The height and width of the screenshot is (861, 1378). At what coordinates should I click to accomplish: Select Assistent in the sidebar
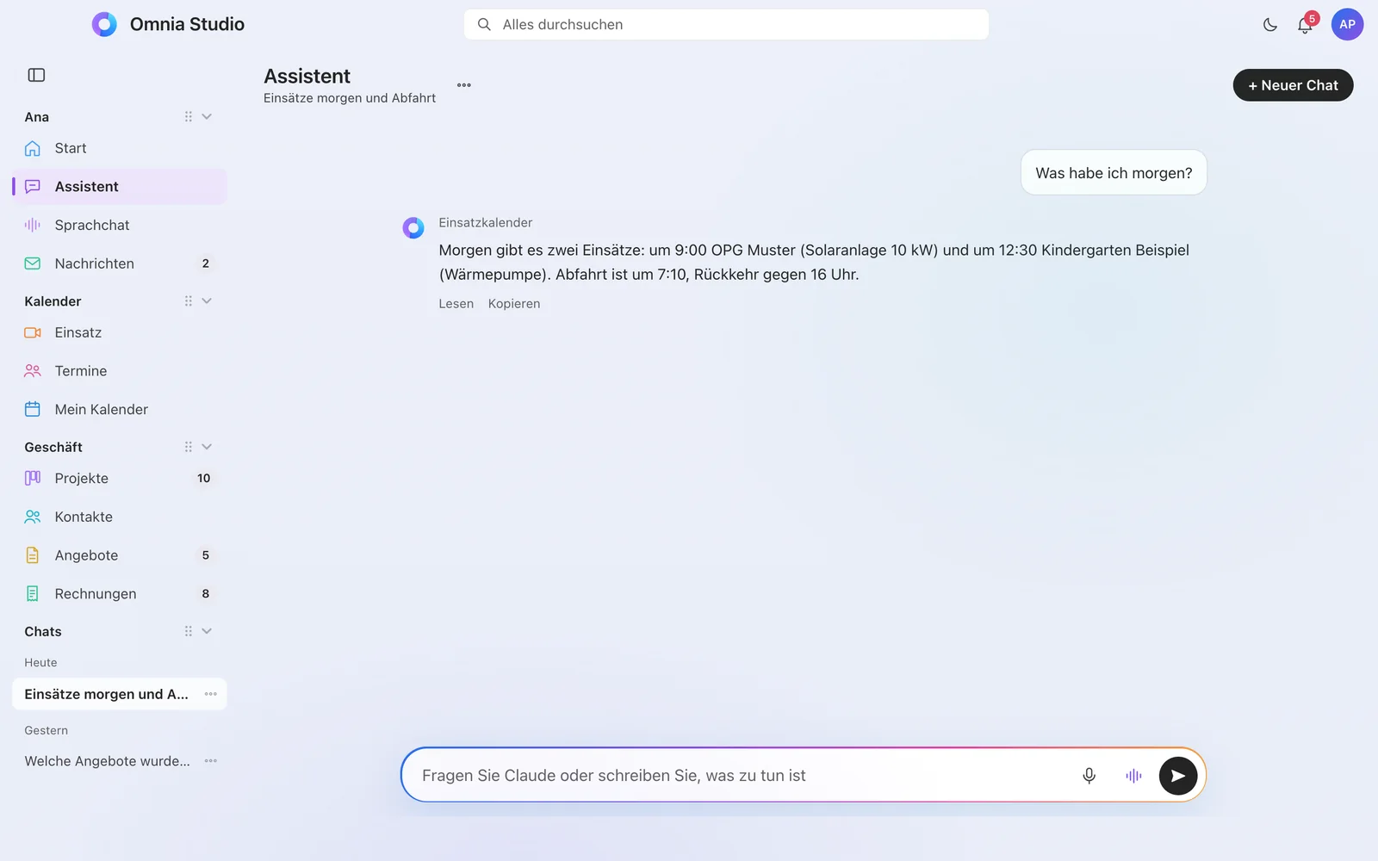click(x=120, y=187)
